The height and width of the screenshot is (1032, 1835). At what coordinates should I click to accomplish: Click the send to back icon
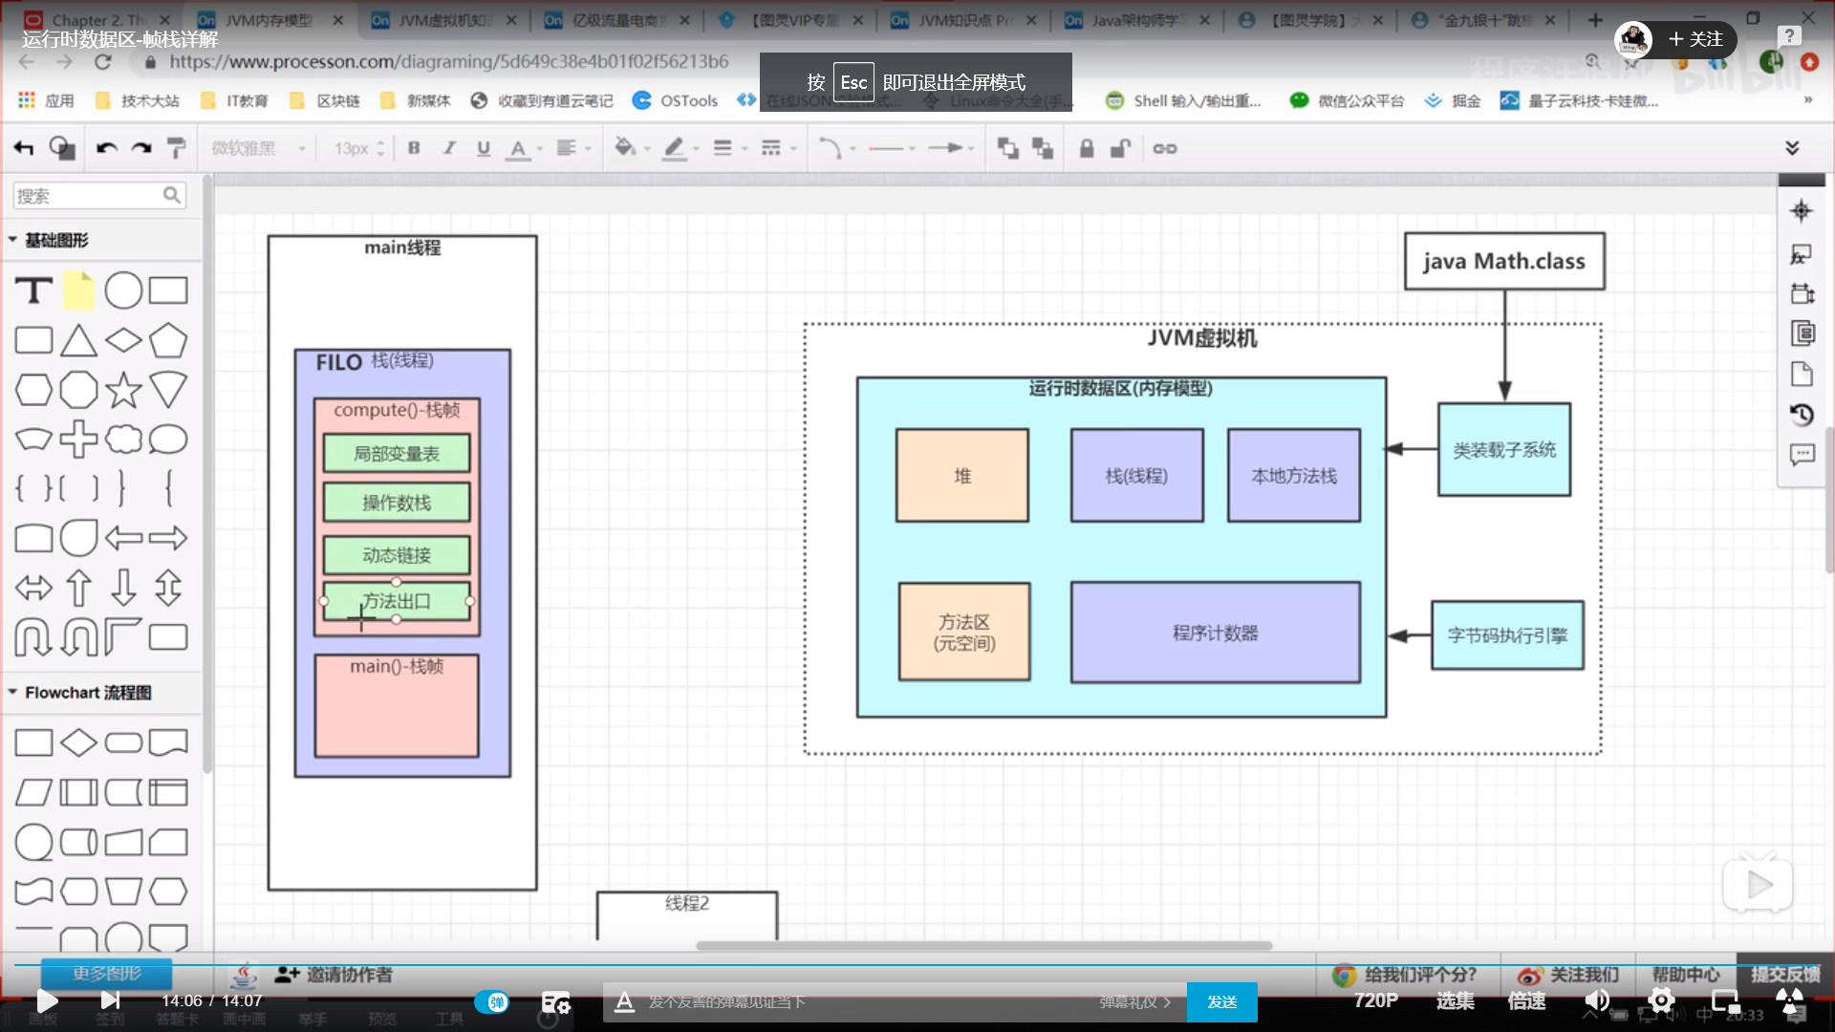point(1043,148)
